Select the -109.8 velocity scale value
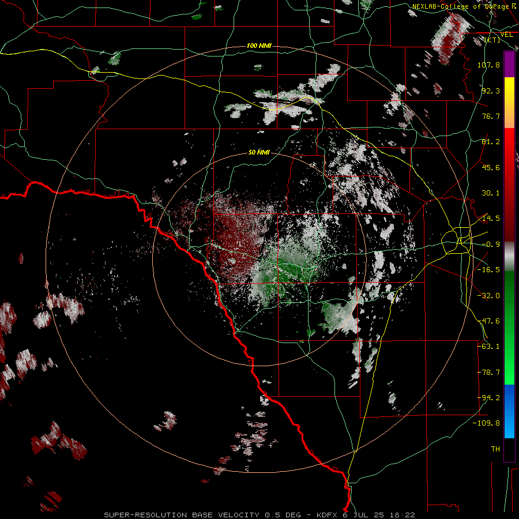Viewport: 519px width, 519px height. click(x=486, y=423)
